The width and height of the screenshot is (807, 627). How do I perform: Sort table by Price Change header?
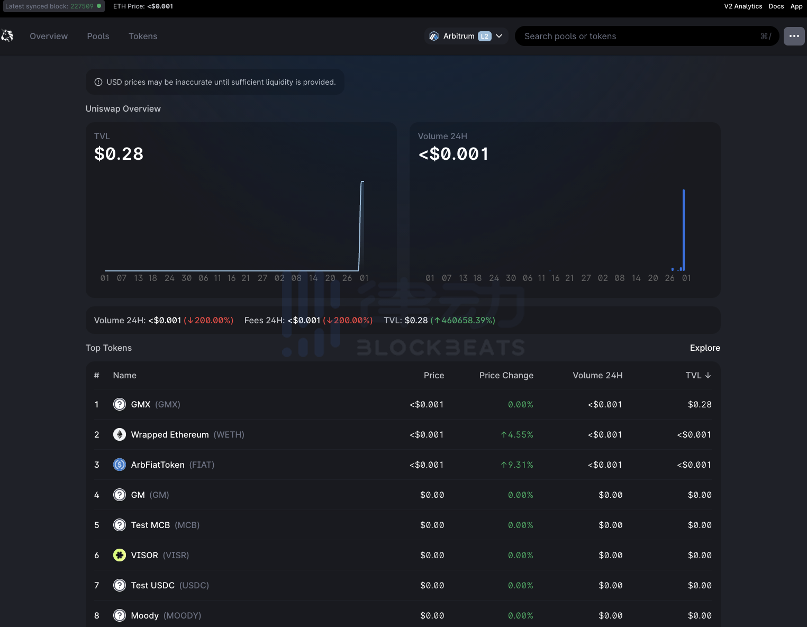click(506, 375)
